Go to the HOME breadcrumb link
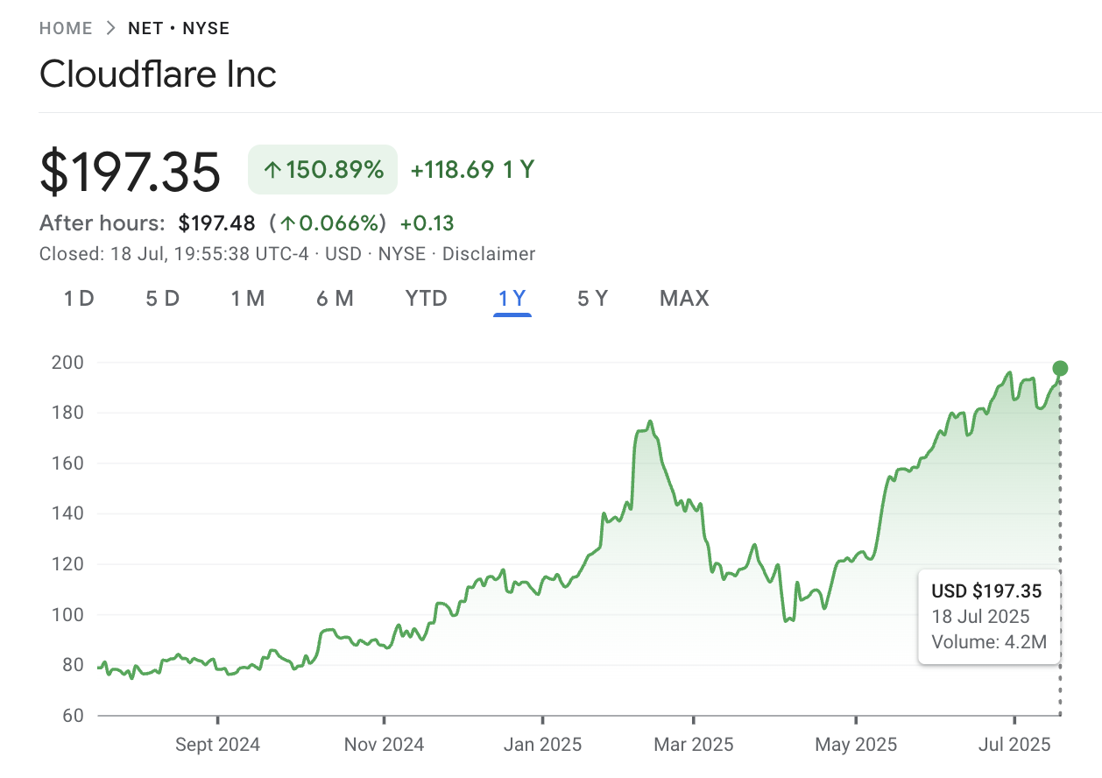The width and height of the screenshot is (1102, 778). coord(66,28)
